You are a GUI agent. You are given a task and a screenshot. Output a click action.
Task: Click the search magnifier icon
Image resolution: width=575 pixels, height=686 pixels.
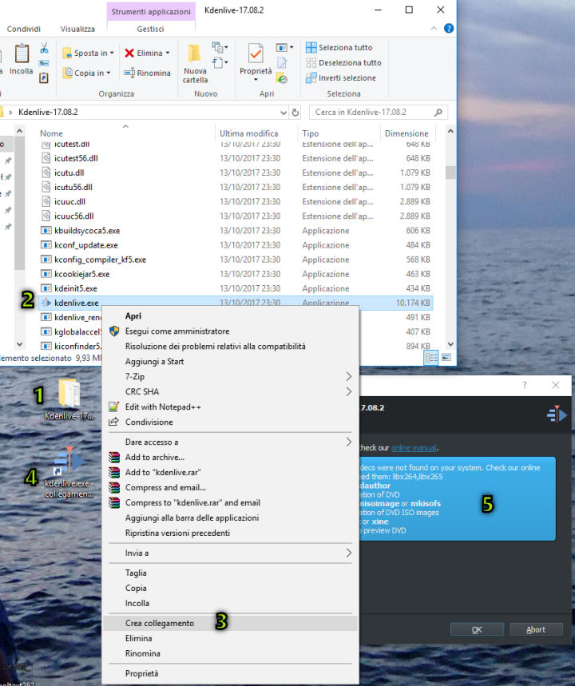(x=438, y=113)
